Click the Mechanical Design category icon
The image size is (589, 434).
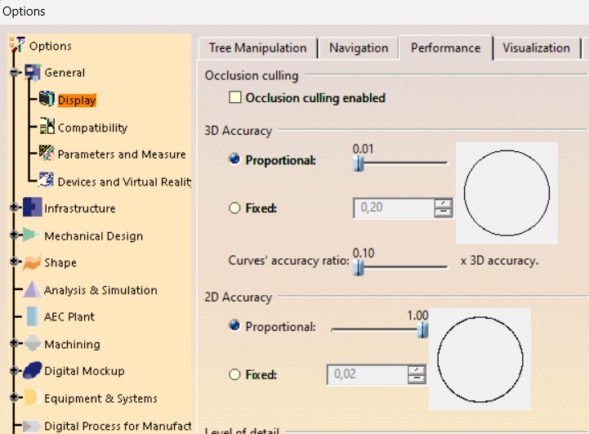[x=32, y=235]
